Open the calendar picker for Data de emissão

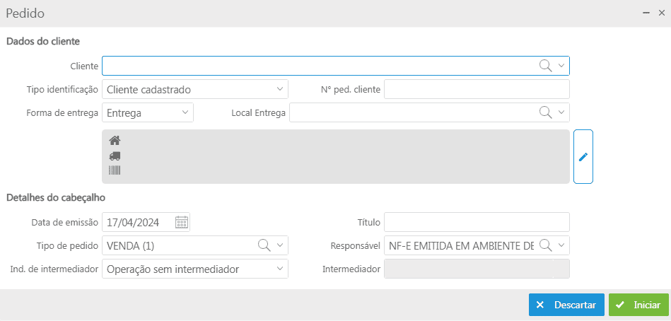(182, 222)
